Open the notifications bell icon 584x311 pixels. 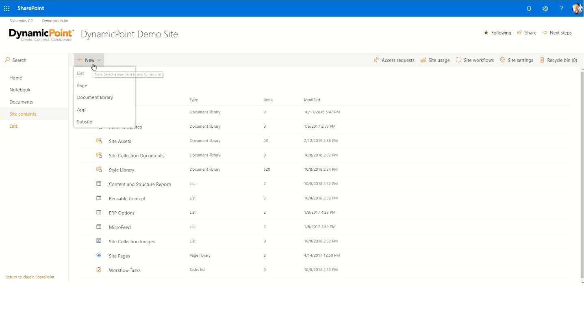pyautogui.click(x=529, y=8)
